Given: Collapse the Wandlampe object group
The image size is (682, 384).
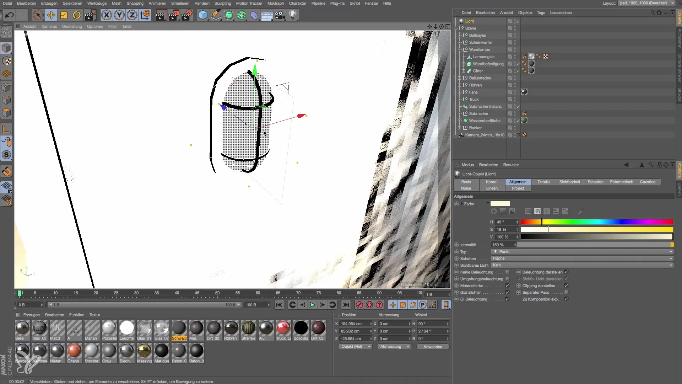Looking at the screenshot, I should tap(460, 50).
